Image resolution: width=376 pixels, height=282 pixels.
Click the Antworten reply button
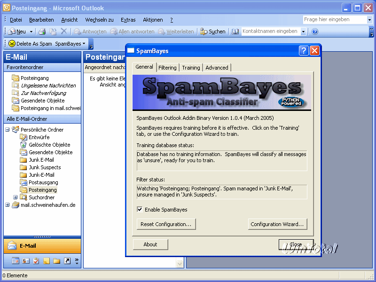[90, 31]
